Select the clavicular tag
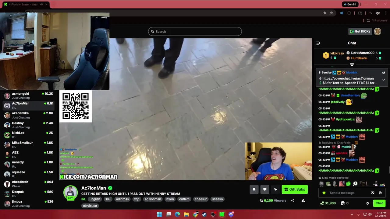The height and width of the screenshot is (219, 390). point(90,206)
